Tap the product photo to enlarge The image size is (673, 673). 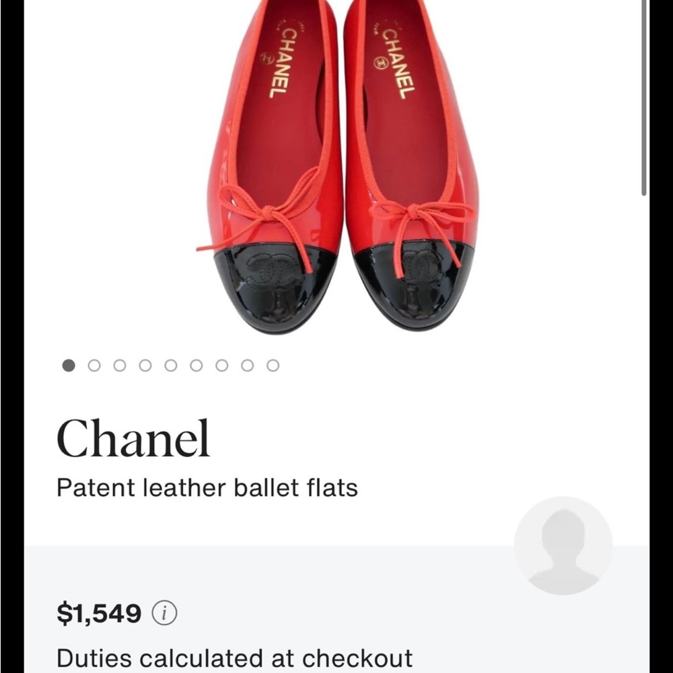[336, 168]
